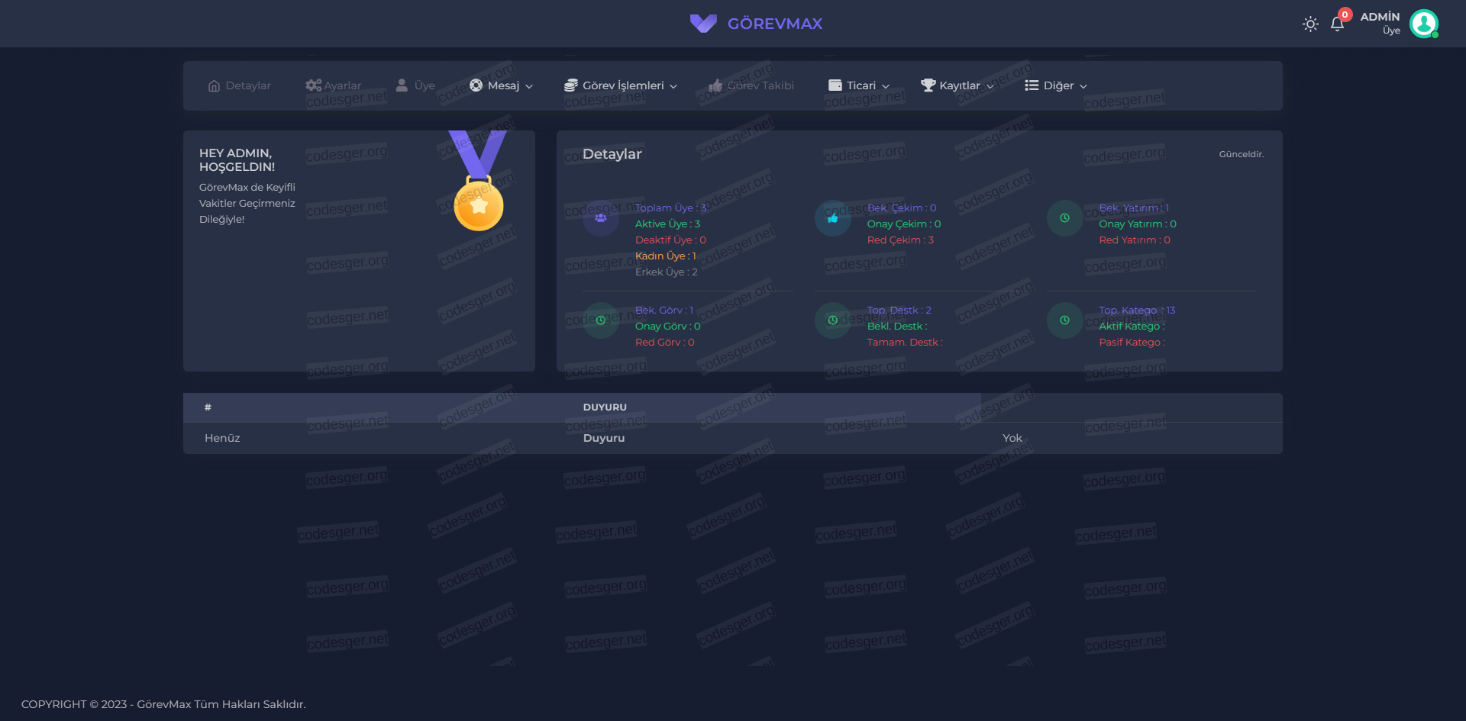Click the clock icon beside Top. Destk

833,320
